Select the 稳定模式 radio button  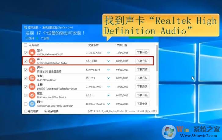click(x=26, y=111)
